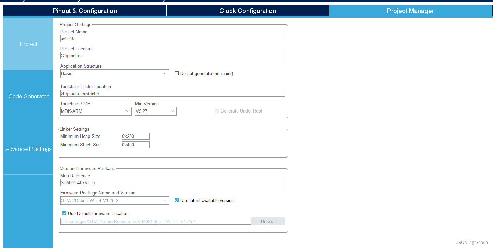Viewport: 493px width, 248px height.
Task: Click the Toolchain Folder Location label
Action: (86, 86)
